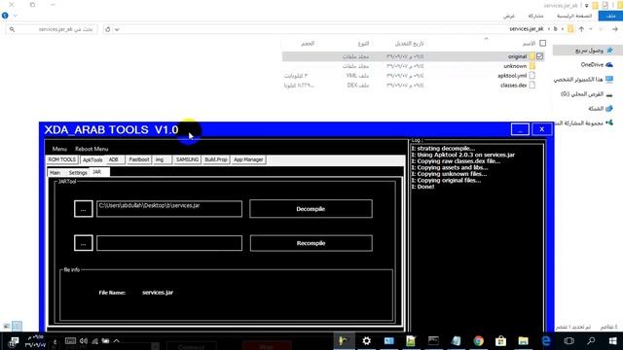Open taskbar Search magnifier

tap(591, 341)
